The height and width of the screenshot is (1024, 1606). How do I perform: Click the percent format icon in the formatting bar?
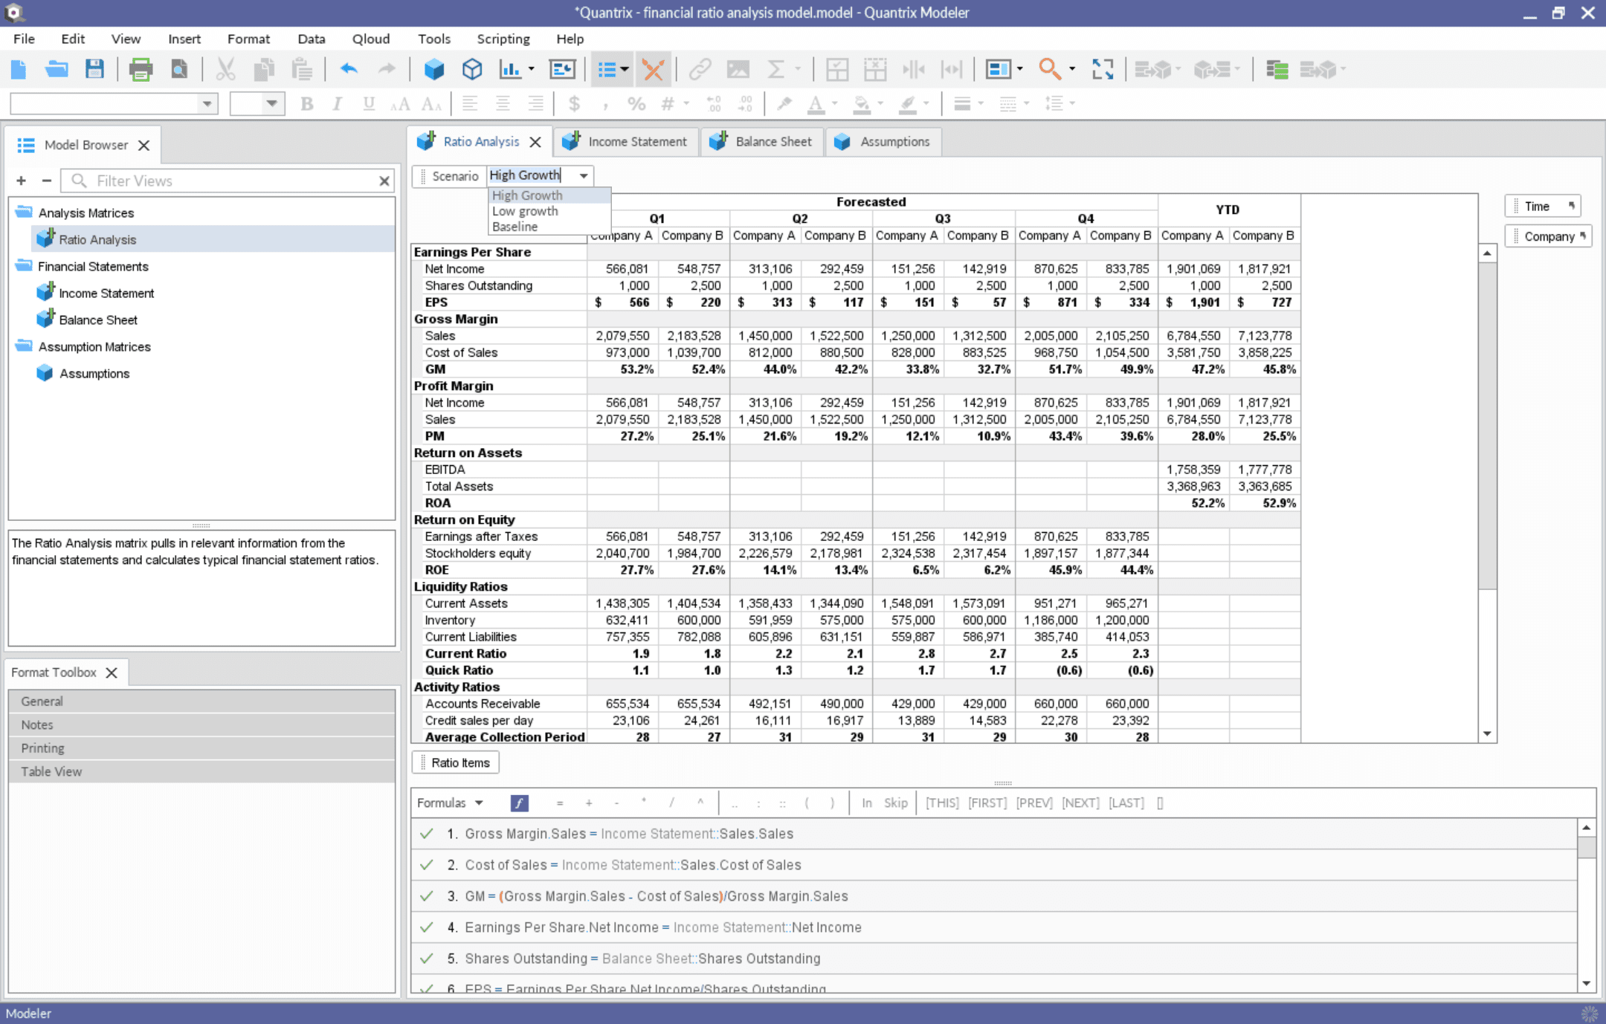point(636,103)
